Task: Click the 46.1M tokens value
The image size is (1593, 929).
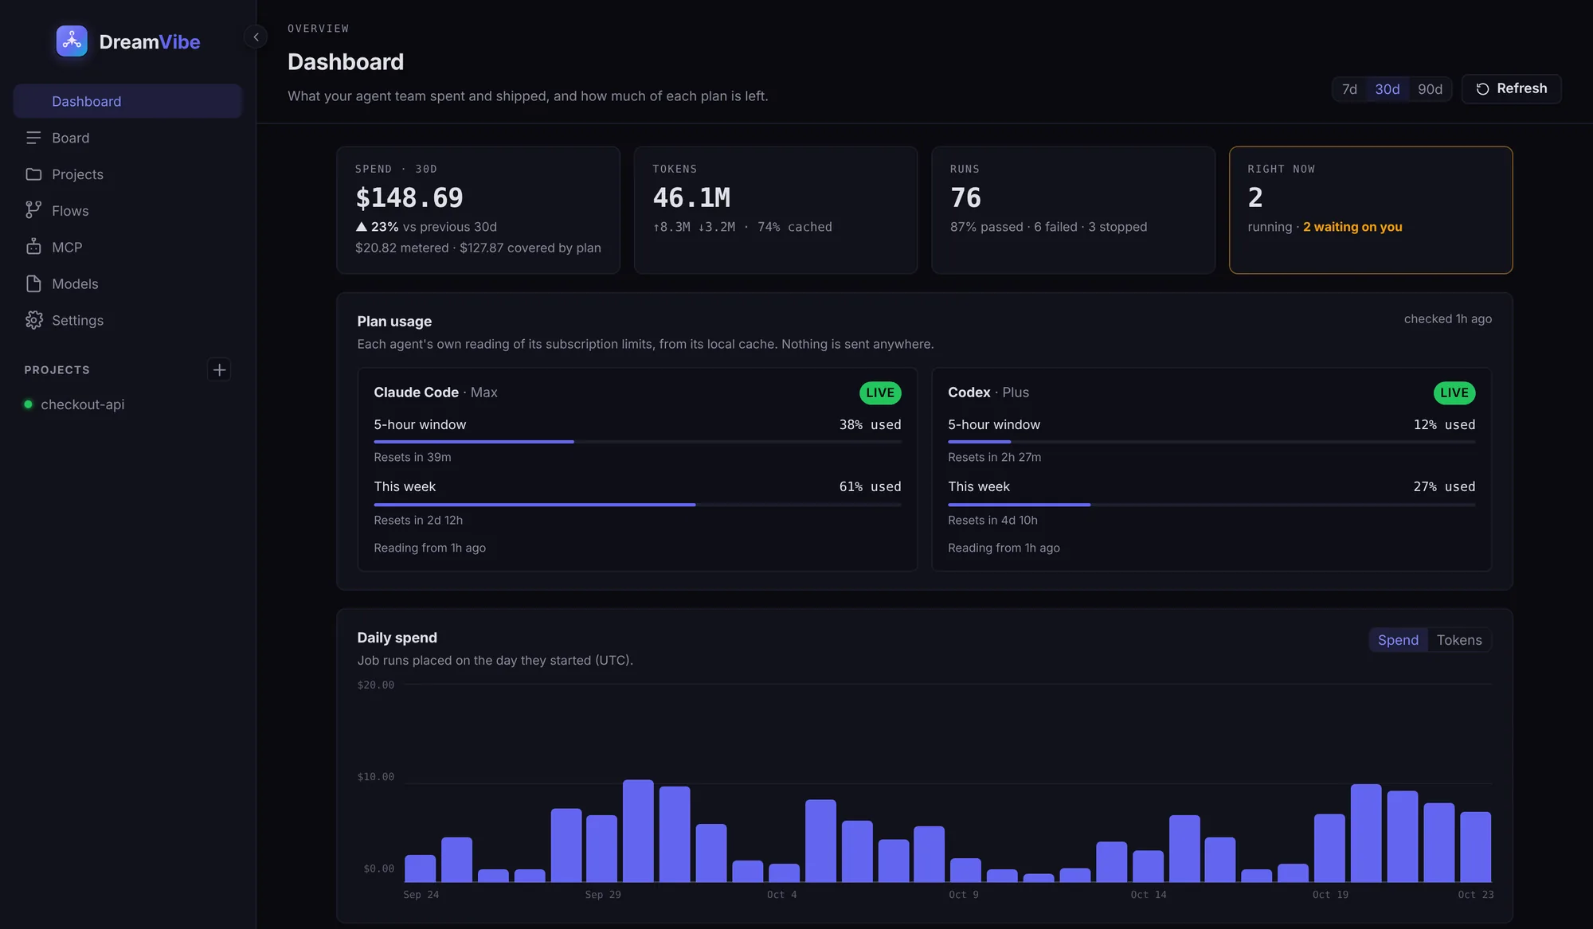Action: tap(691, 197)
